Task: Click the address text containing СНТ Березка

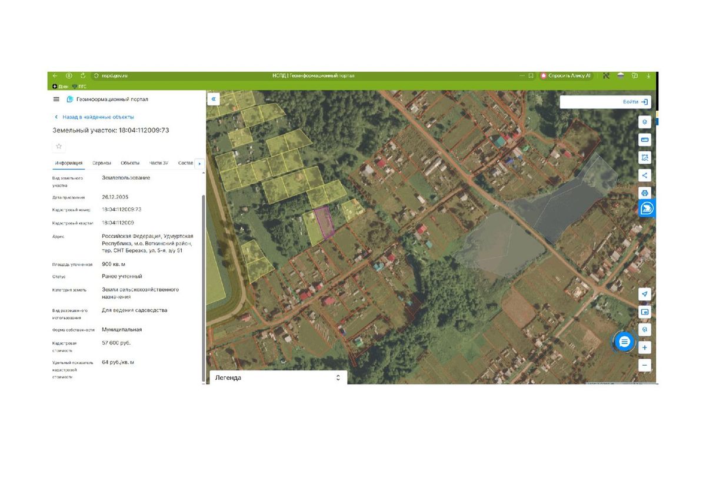Action: click(x=146, y=243)
